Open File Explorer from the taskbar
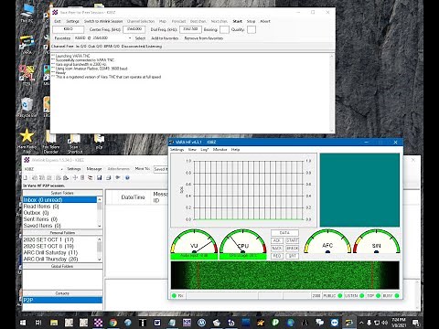439x329 pixels. point(54,323)
